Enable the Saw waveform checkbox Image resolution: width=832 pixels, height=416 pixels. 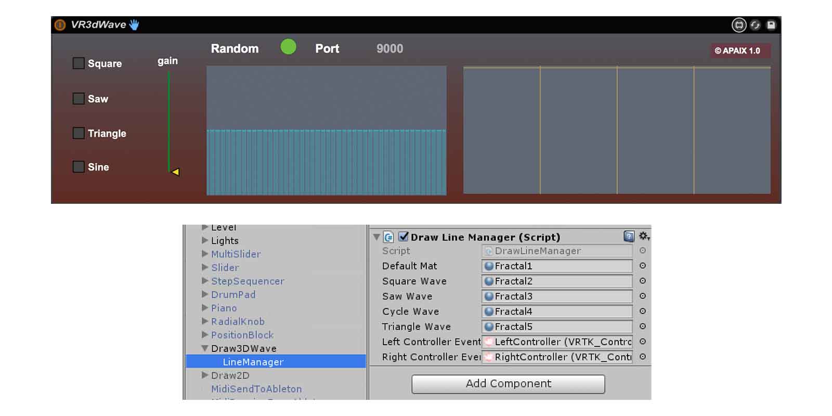click(x=79, y=99)
